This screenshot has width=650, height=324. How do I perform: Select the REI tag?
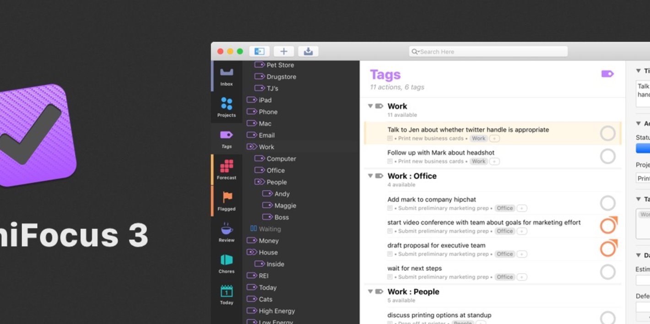(264, 276)
